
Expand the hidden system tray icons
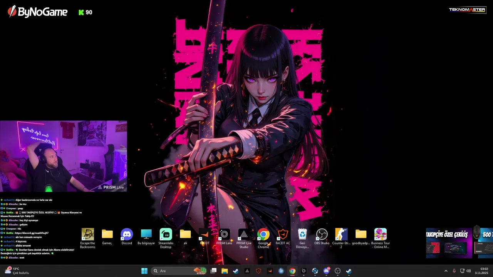pos(446,271)
